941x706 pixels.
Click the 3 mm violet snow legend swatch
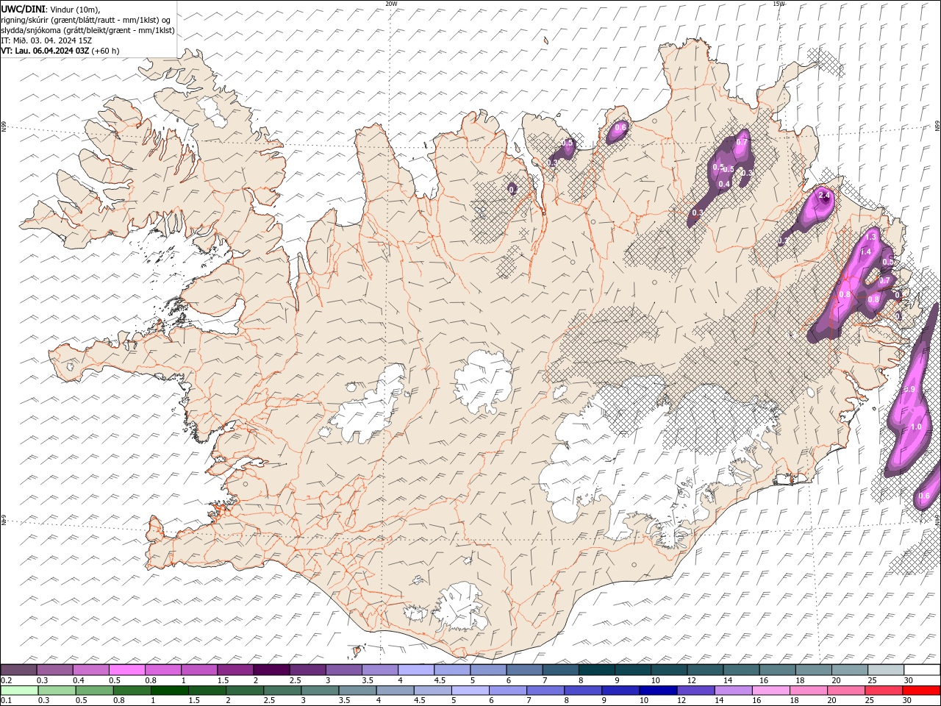coord(343,670)
